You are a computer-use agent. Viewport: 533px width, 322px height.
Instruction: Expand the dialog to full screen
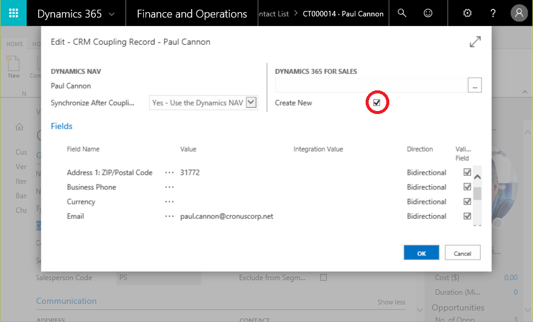[x=475, y=42]
